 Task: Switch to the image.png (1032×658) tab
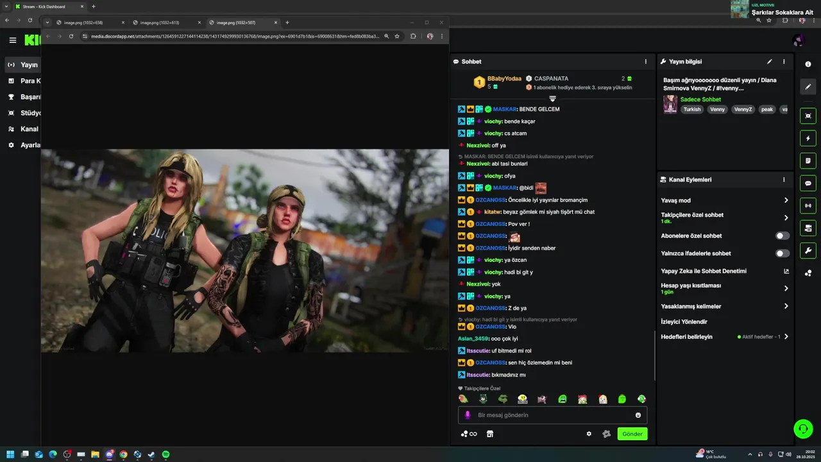pos(90,22)
